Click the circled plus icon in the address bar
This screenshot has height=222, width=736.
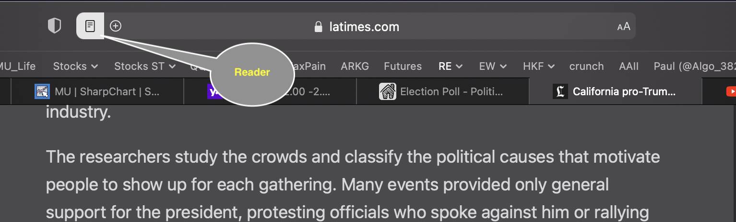pos(115,26)
